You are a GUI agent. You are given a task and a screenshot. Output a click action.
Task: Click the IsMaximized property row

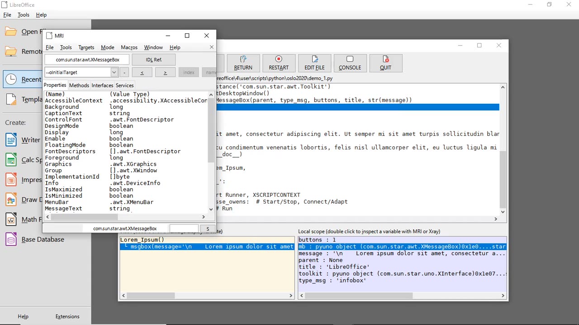pos(126,190)
